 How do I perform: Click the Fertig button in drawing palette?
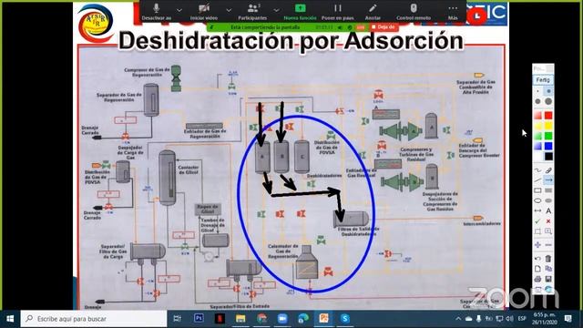543,80
